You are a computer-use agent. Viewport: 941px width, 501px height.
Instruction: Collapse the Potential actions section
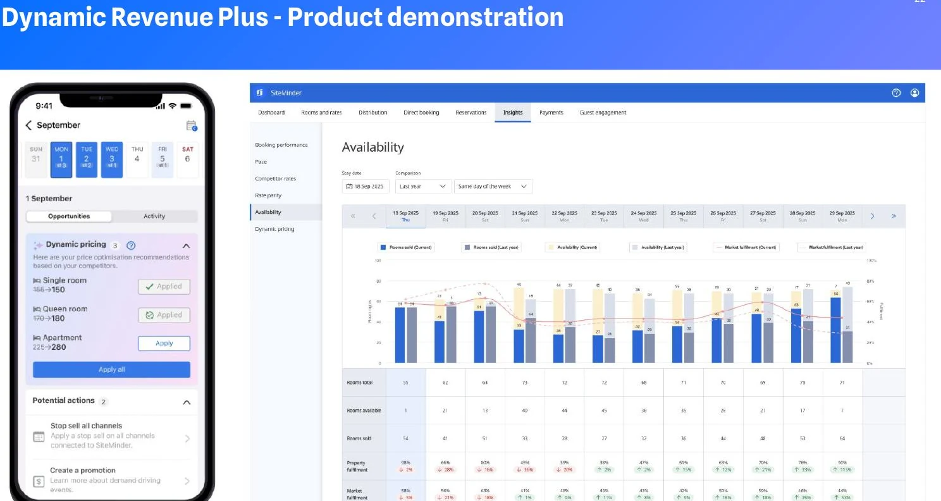tap(187, 402)
